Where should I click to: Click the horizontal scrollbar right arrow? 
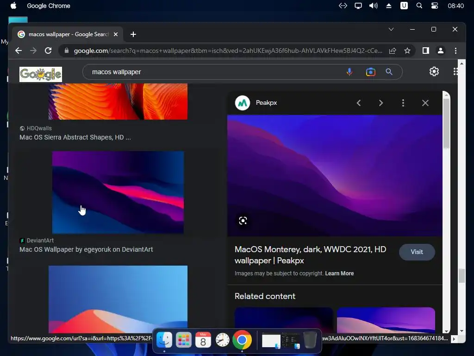point(454,339)
